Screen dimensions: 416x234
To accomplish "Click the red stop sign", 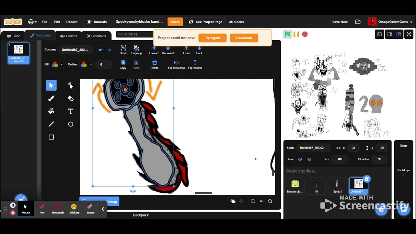I will tap(305, 34).
